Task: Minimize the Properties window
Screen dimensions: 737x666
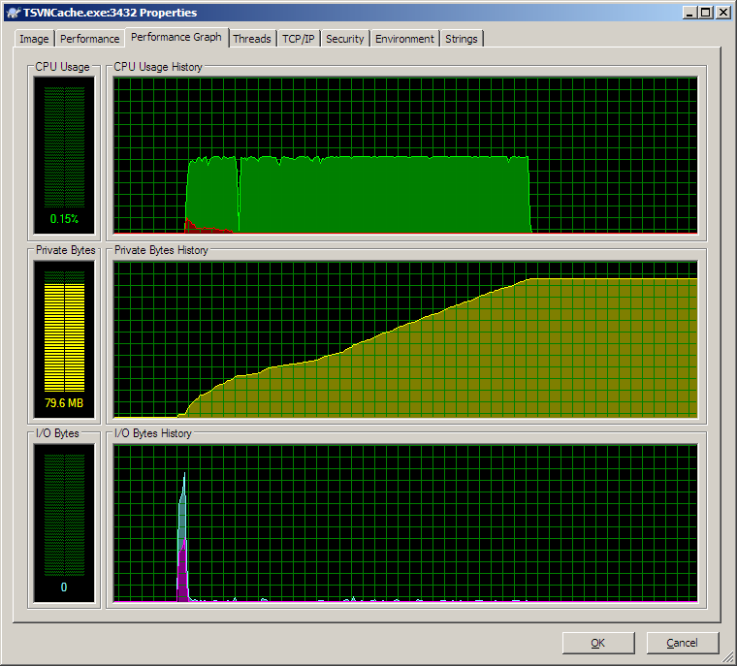Action: (x=689, y=13)
